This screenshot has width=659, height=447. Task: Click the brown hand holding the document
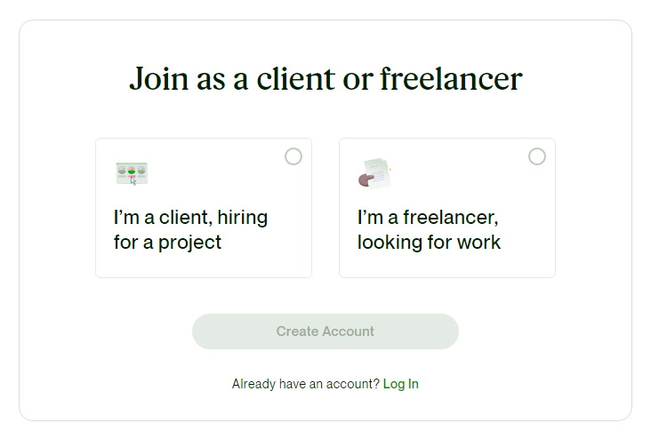tap(366, 180)
